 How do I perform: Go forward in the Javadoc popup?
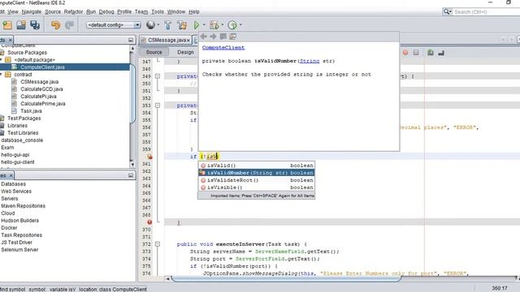[x=213, y=36]
